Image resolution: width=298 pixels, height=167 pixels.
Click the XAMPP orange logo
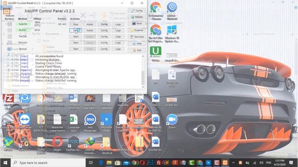(x=7, y=11)
